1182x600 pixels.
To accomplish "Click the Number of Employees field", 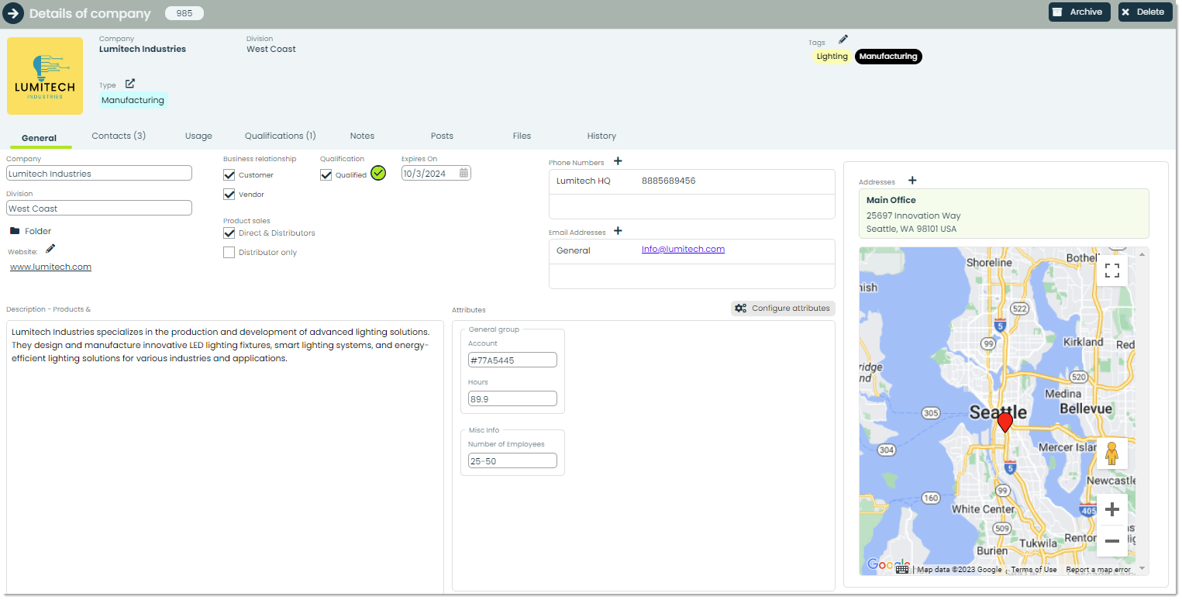I will click(512, 460).
